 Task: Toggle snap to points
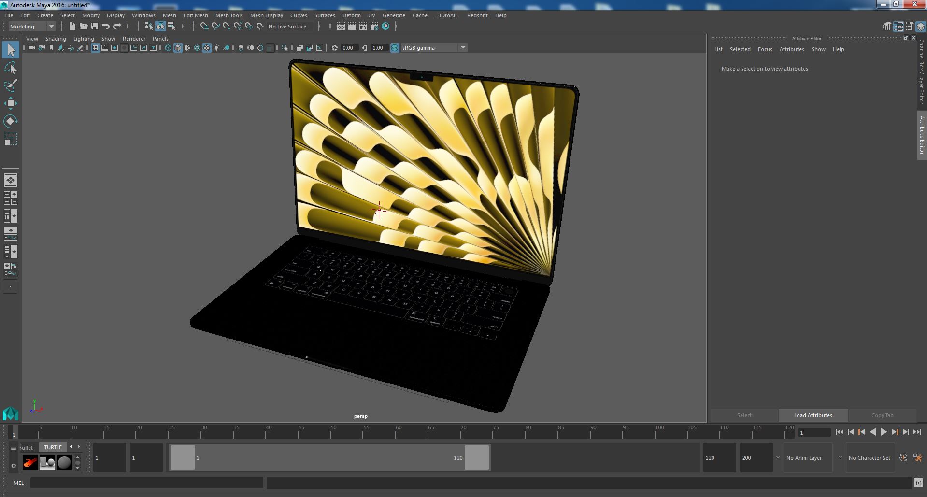click(227, 27)
